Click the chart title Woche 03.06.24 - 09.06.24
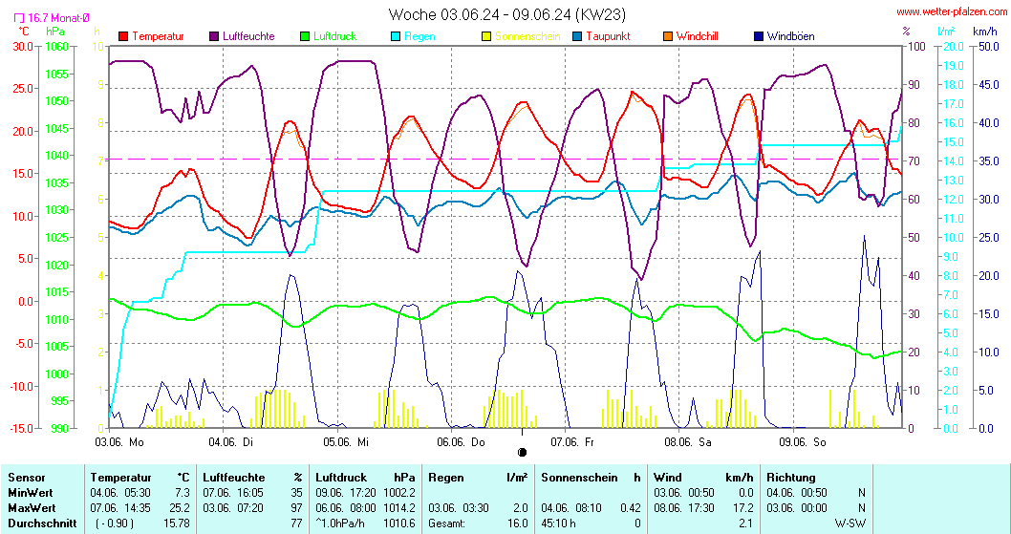This screenshot has height=534, width=1011. pos(507,14)
